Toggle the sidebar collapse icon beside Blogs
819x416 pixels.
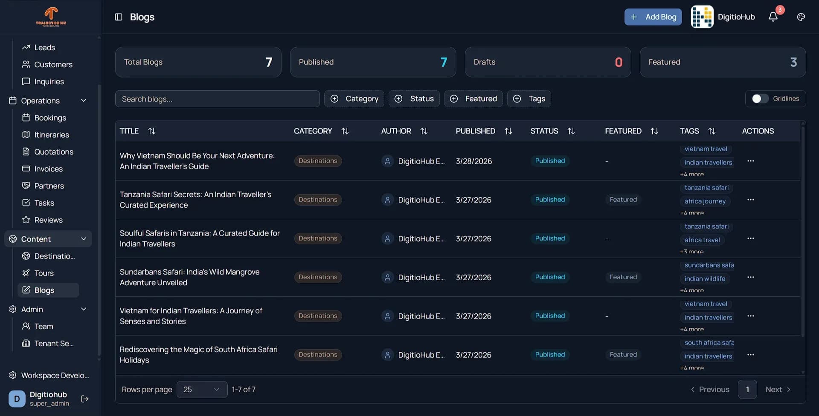tap(119, 17)
